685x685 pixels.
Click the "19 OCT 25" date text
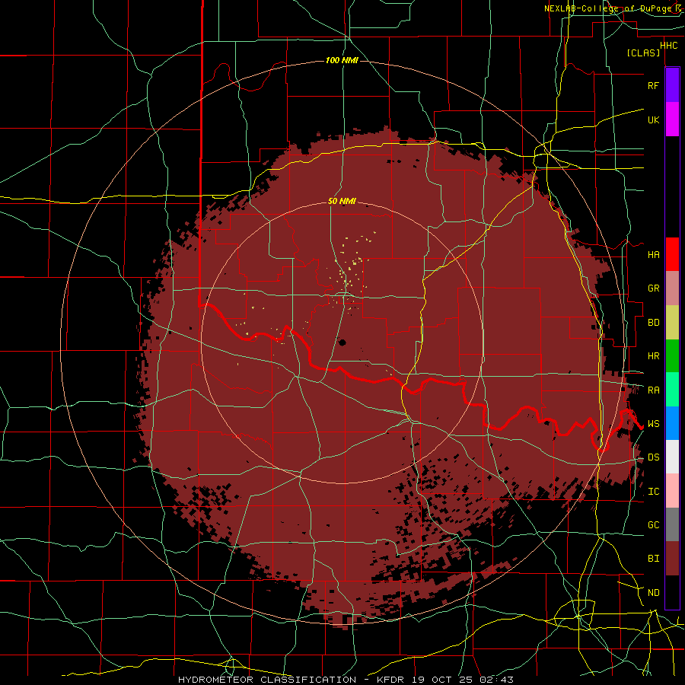(444, 680)
